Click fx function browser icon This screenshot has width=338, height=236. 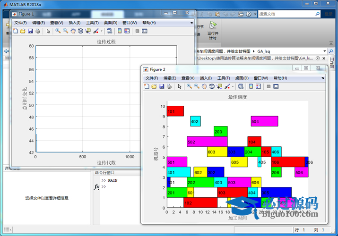click(x=97, y=186)
